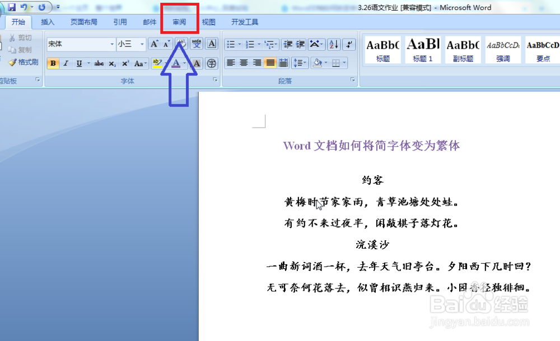Image resolution: width=560 pixels, height=341 pixels.
Task: Toggle italic formatting on
Action: pyautogui.click(x=66, y=63)
